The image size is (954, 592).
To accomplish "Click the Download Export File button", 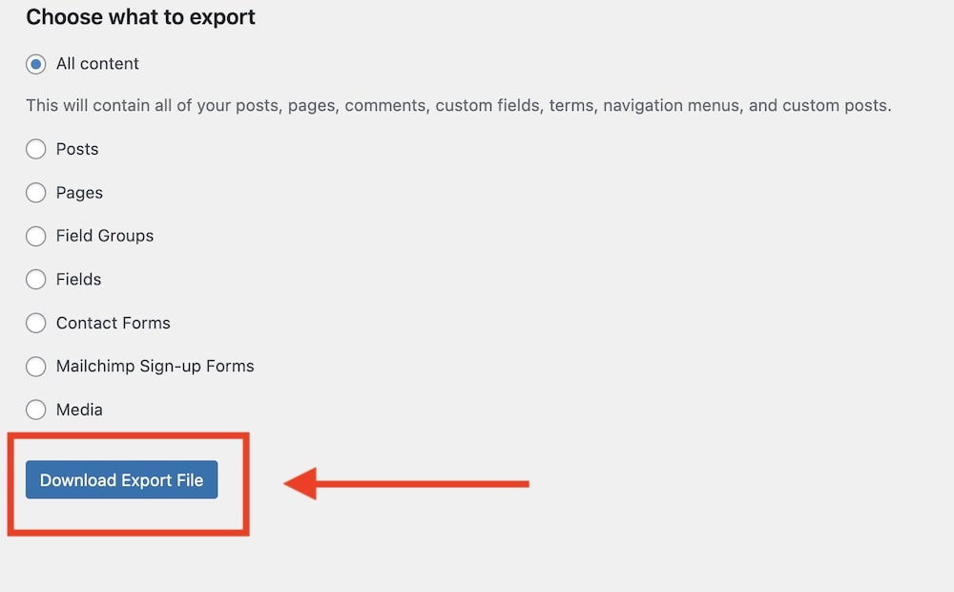I will tap(121, 480).
